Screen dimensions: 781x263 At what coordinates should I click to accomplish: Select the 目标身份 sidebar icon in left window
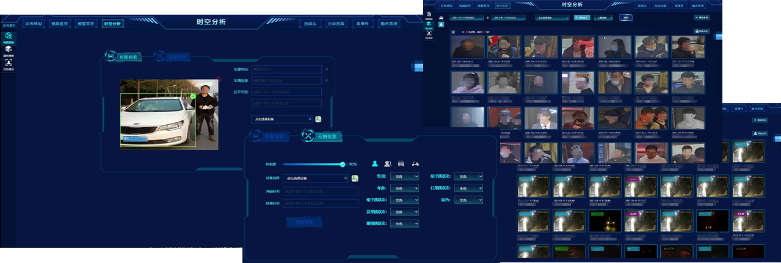coord(8,63)
